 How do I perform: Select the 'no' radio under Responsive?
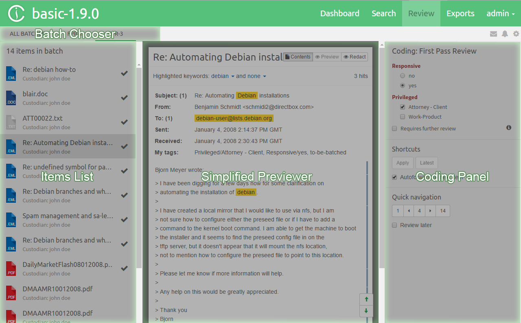coord(403,76)
